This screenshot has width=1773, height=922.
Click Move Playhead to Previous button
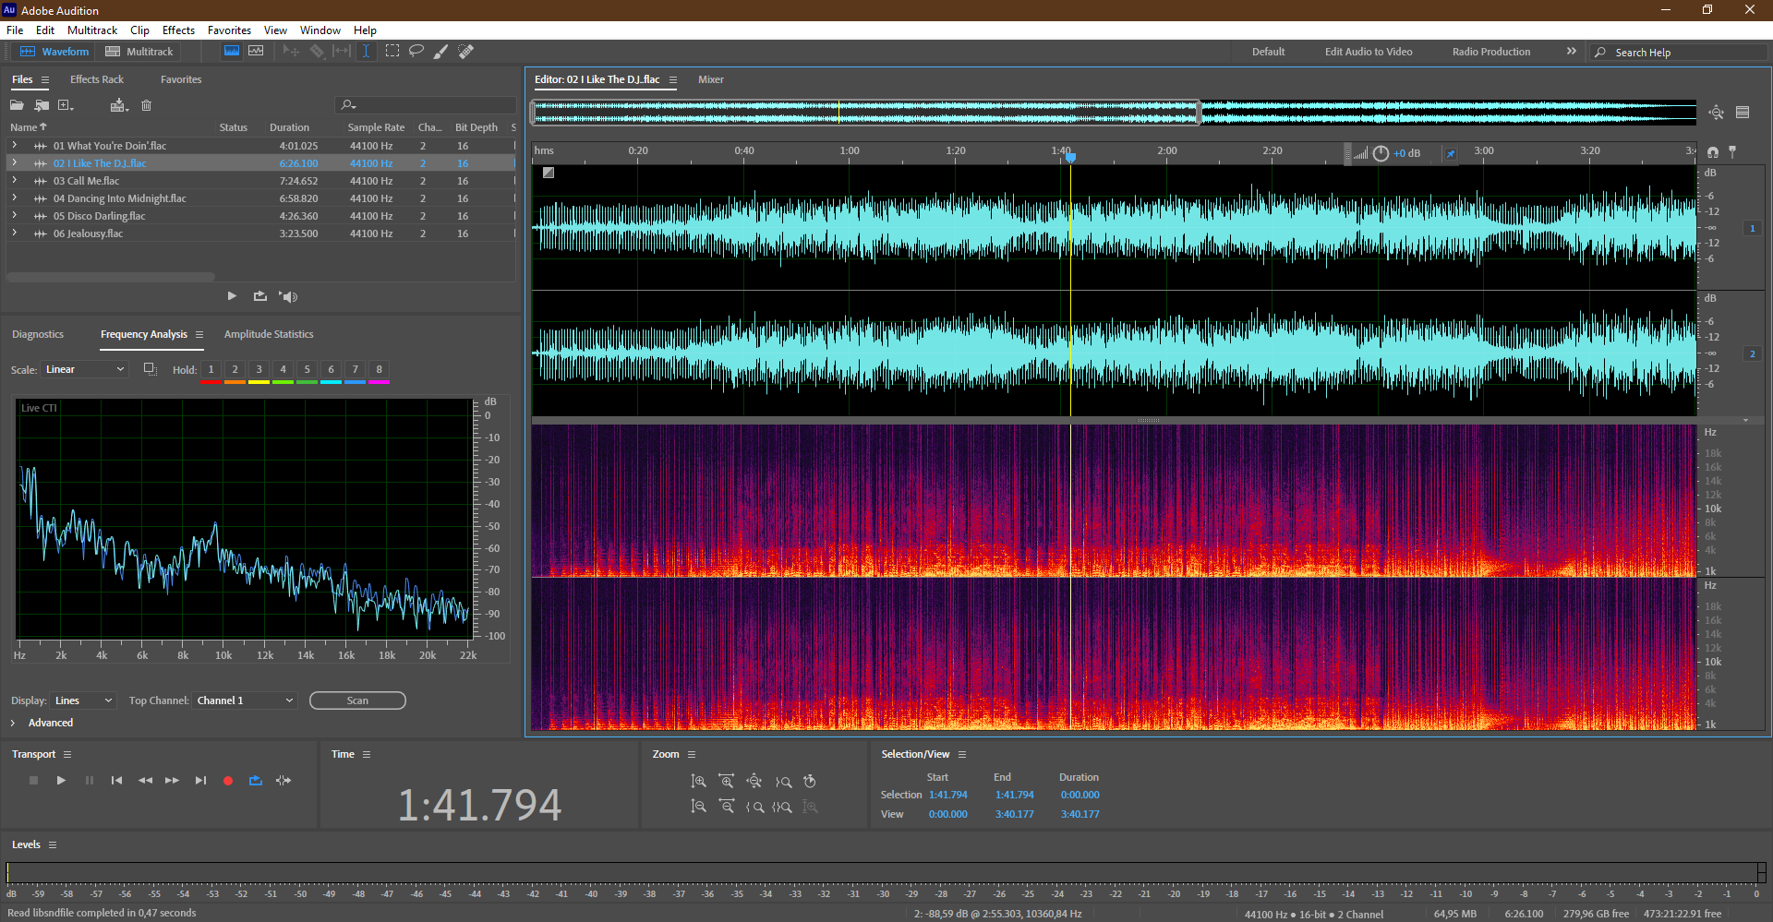[116, 781]
